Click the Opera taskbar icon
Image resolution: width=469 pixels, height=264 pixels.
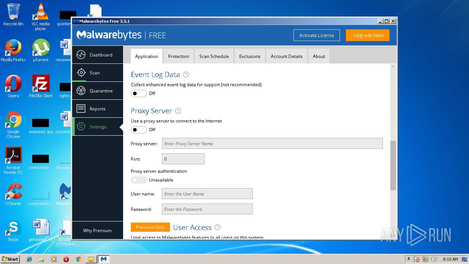(66, 259)
